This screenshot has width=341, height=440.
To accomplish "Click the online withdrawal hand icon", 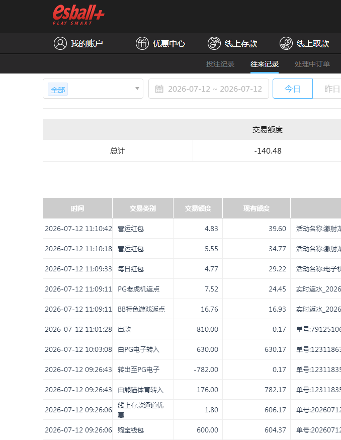I will 286,43.
